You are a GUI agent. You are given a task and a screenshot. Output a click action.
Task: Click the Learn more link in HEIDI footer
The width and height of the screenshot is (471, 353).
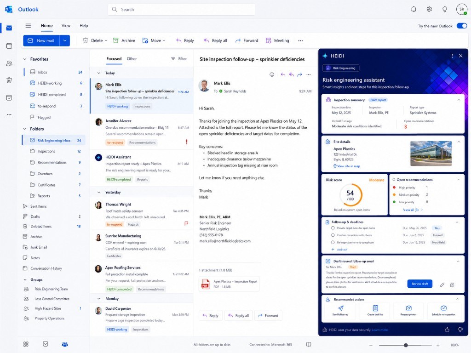pos(379,330)
